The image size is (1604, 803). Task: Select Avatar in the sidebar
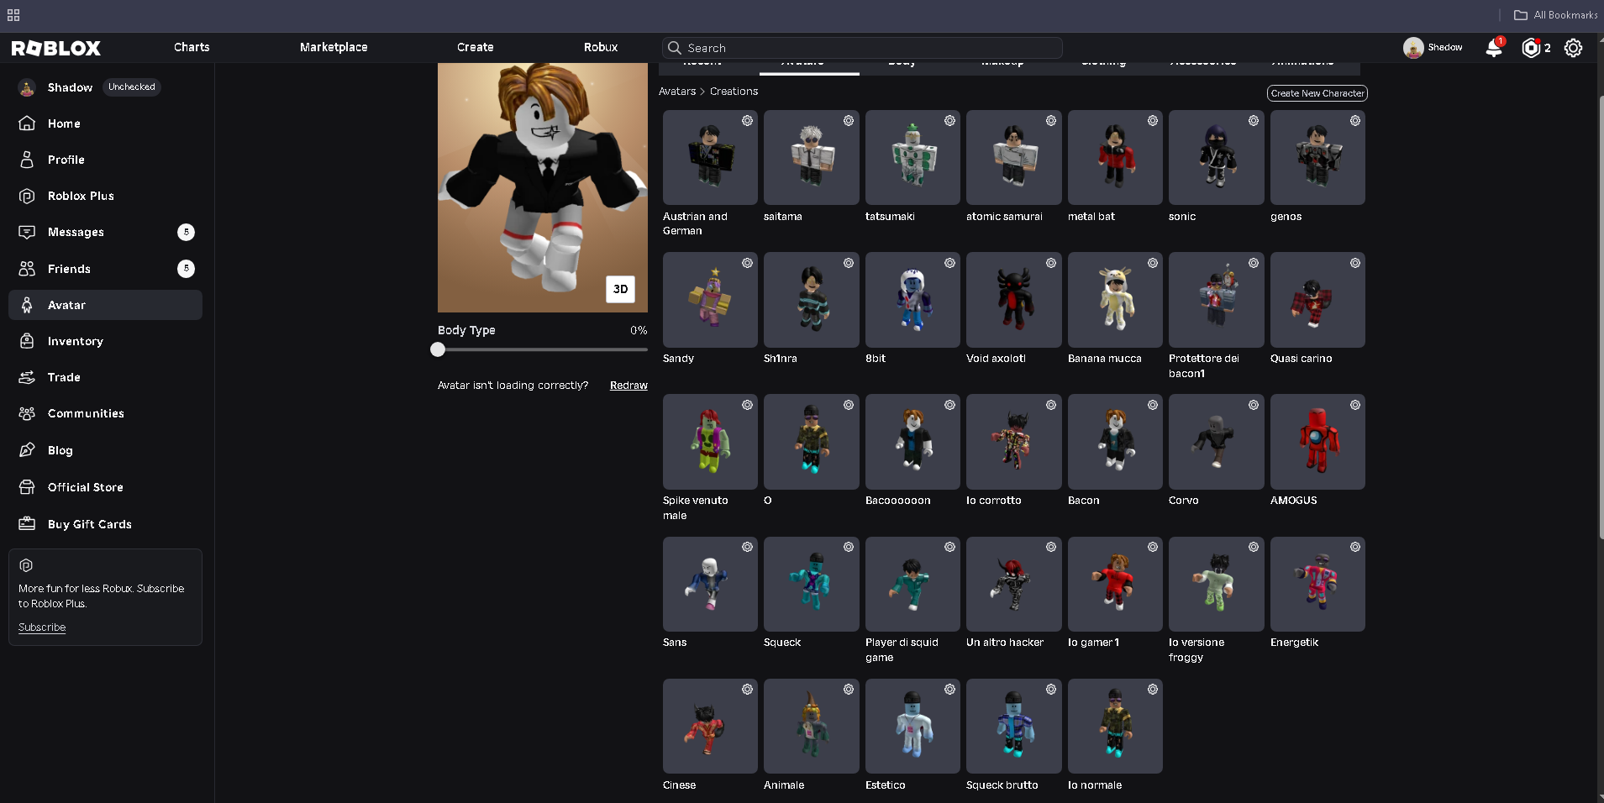point(105,305)
